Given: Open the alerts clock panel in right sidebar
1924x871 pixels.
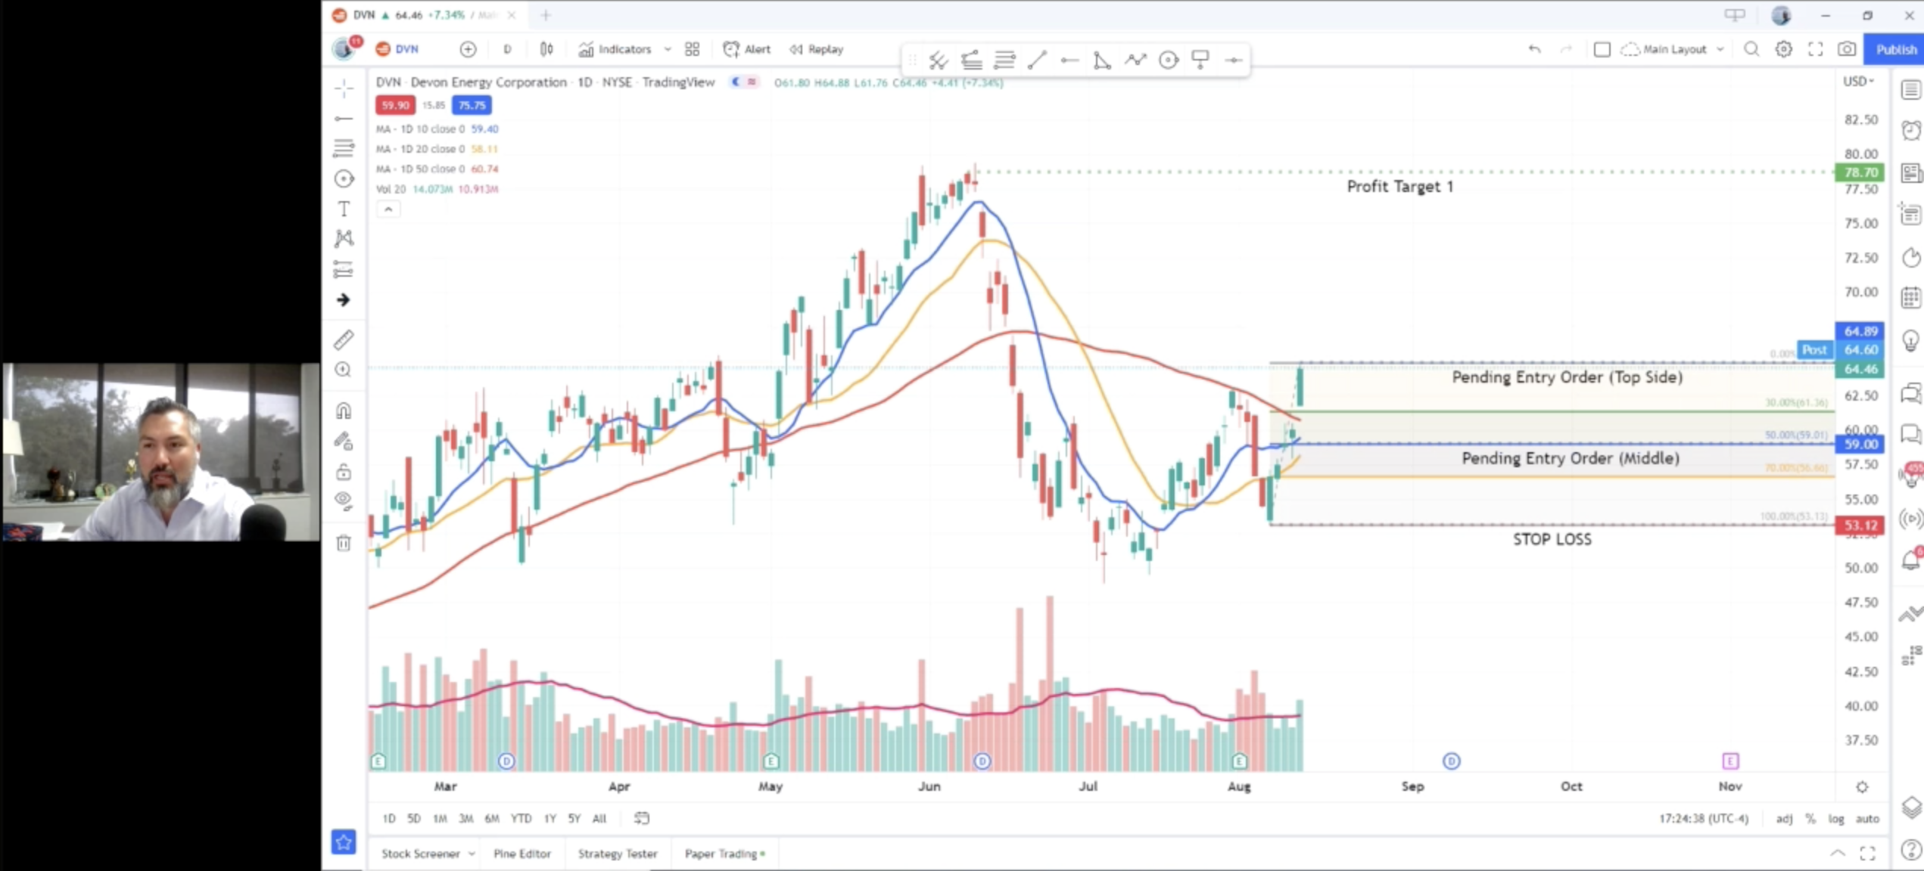Looking at the screenshot, I should pyautogui.click(x=1910, y=131).
